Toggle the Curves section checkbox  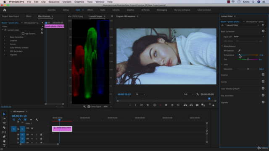(263, 81)
